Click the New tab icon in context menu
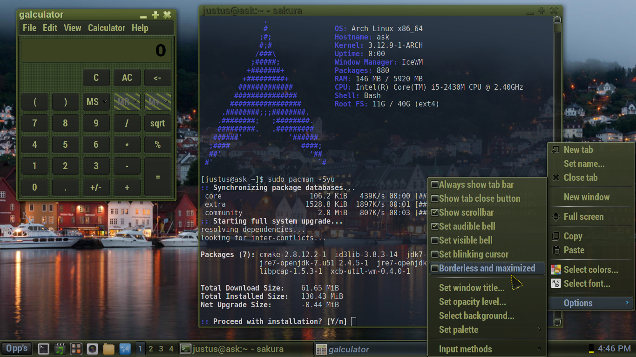 [555, 150]
